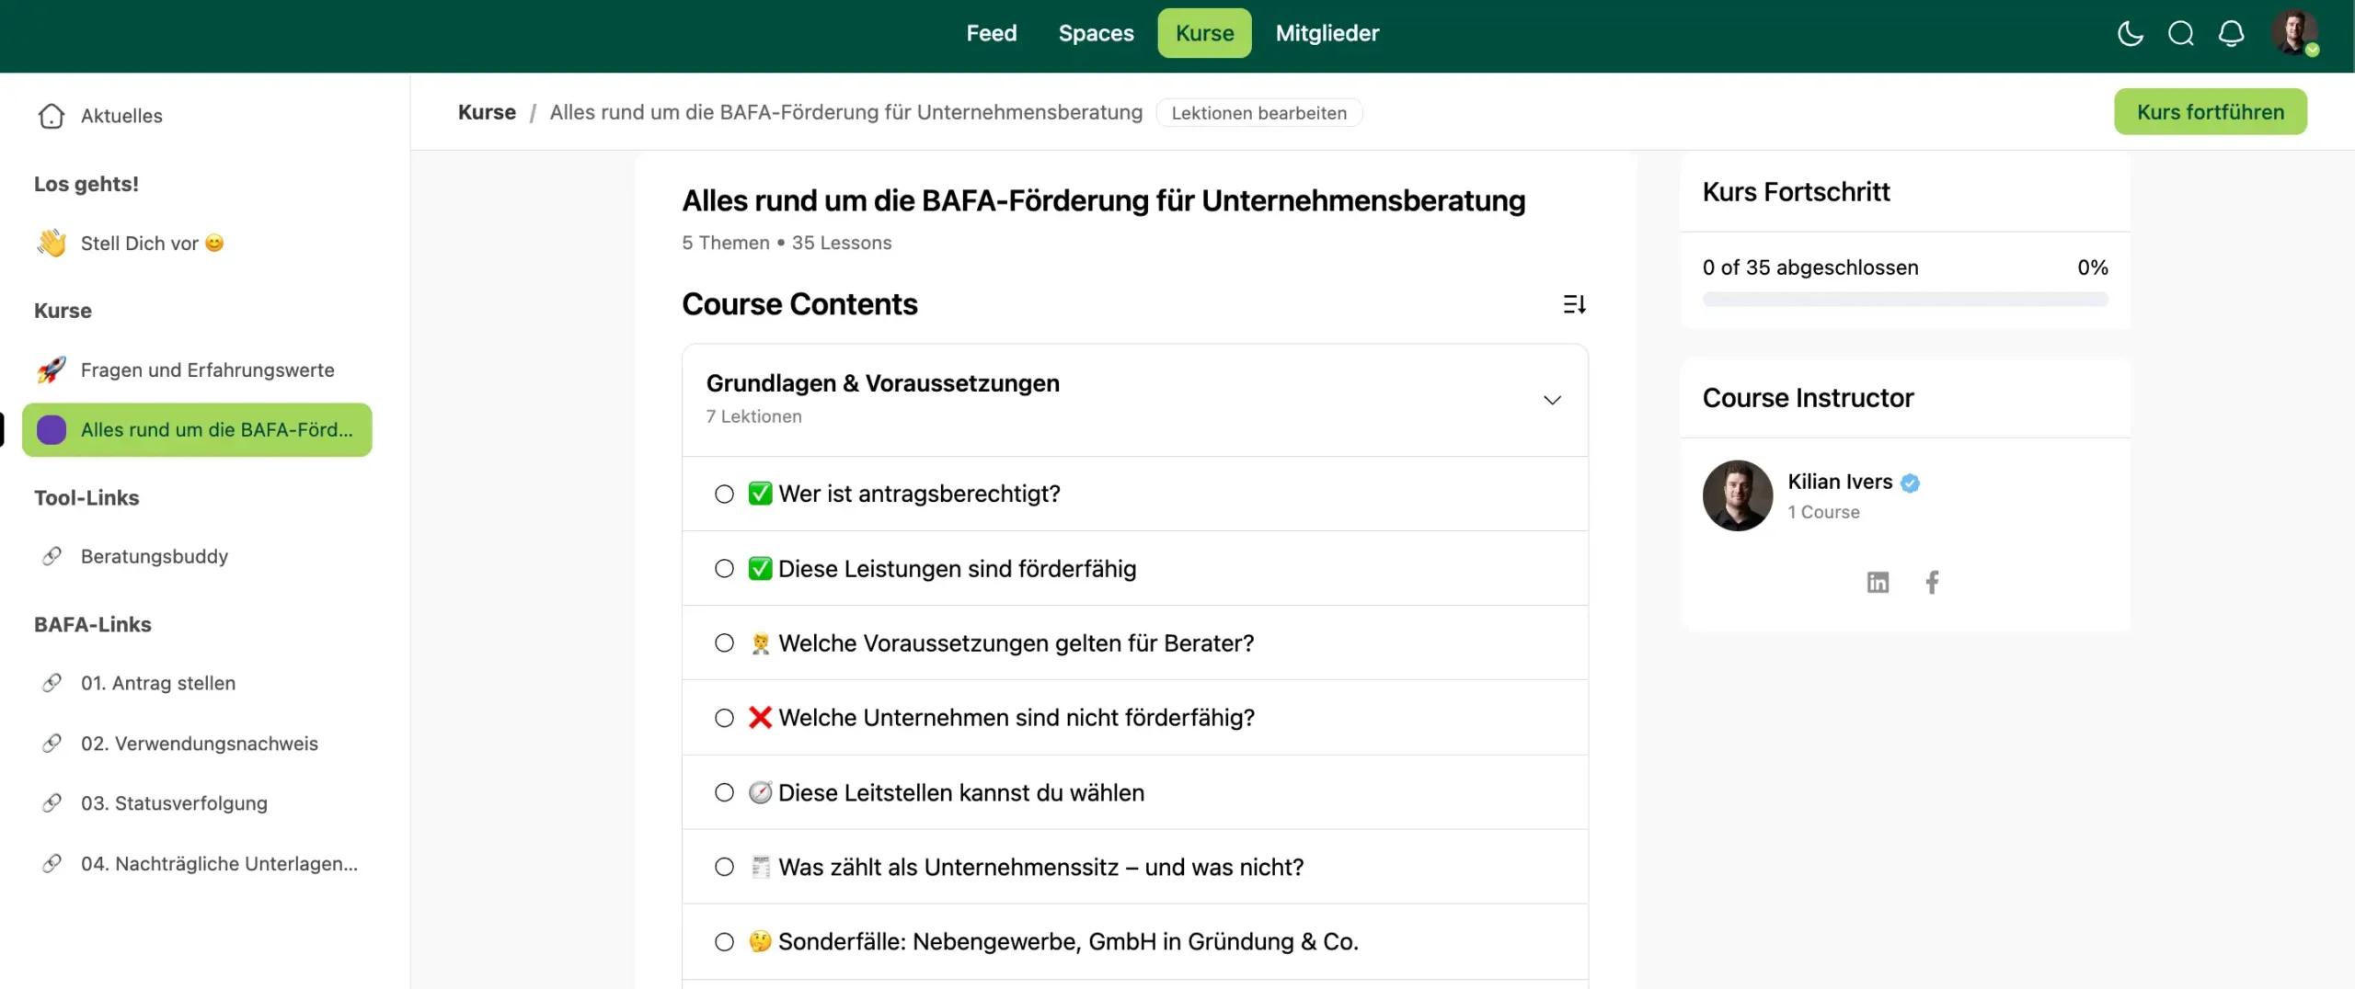Screen dimensions: 2355x989
Task: Expand the Kurse breadcrumb link
Action: click(x=487, y=112)
